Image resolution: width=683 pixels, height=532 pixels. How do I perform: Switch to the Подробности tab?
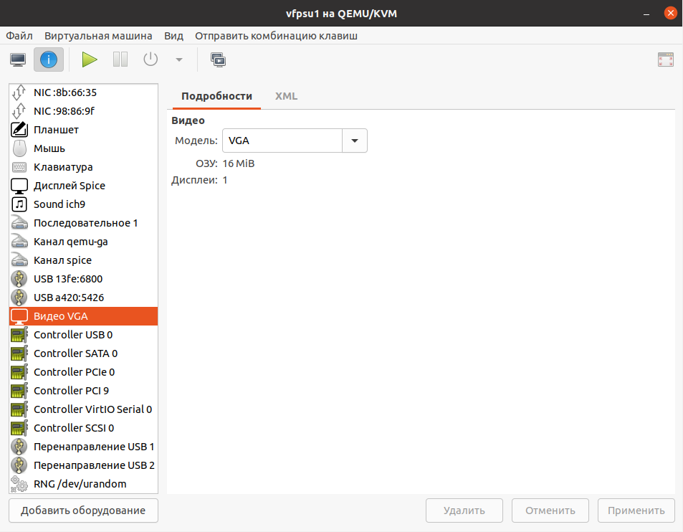(216, 96)
